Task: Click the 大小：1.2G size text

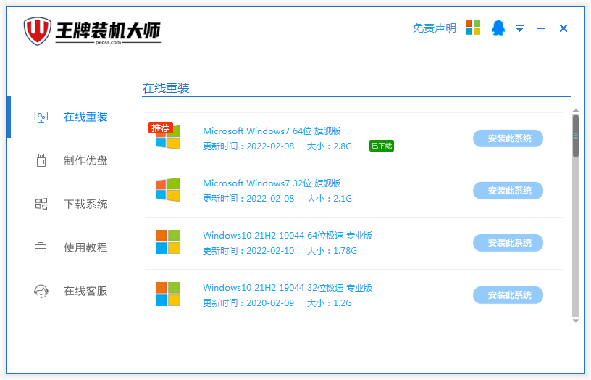Action: point(330,302)
